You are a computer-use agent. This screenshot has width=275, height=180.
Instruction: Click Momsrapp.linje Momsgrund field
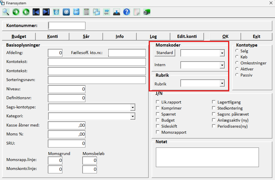click(55, 160)
